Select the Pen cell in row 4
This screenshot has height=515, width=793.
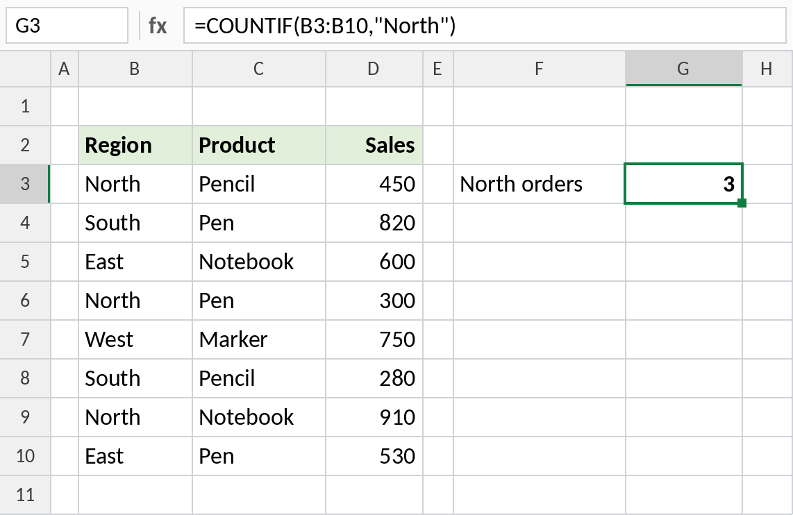pos(258,223)
